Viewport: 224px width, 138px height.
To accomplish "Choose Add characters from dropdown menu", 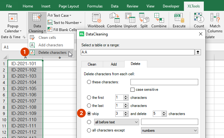I will [51, 45].
